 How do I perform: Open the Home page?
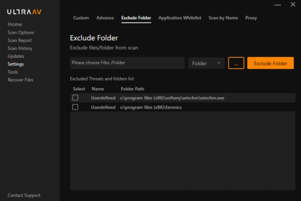pos(15,25)
